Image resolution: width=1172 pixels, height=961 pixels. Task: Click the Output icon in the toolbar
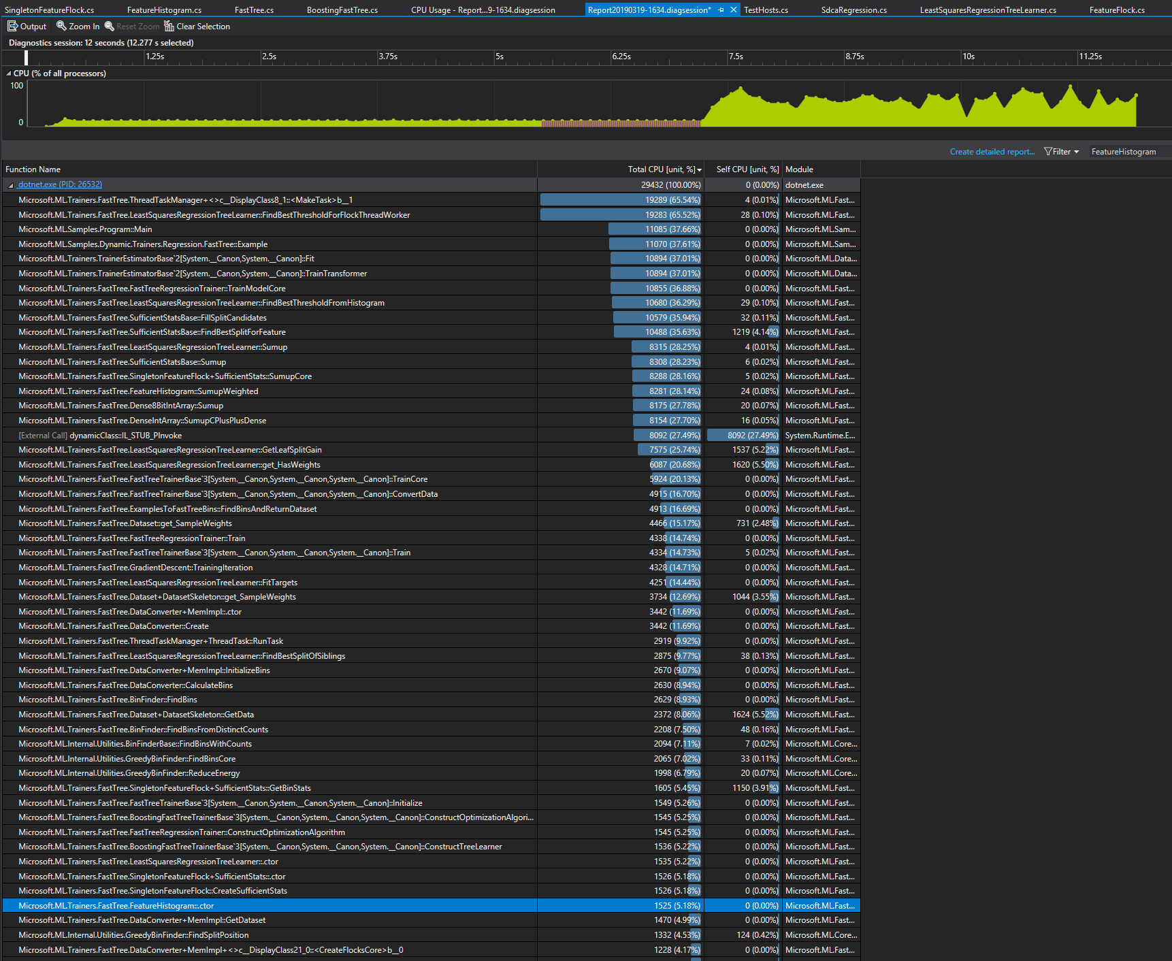(12, 26)
